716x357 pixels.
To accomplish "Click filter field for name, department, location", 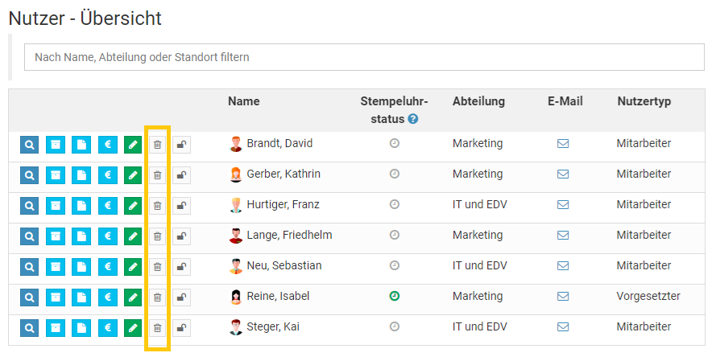I will pos(361,57).
